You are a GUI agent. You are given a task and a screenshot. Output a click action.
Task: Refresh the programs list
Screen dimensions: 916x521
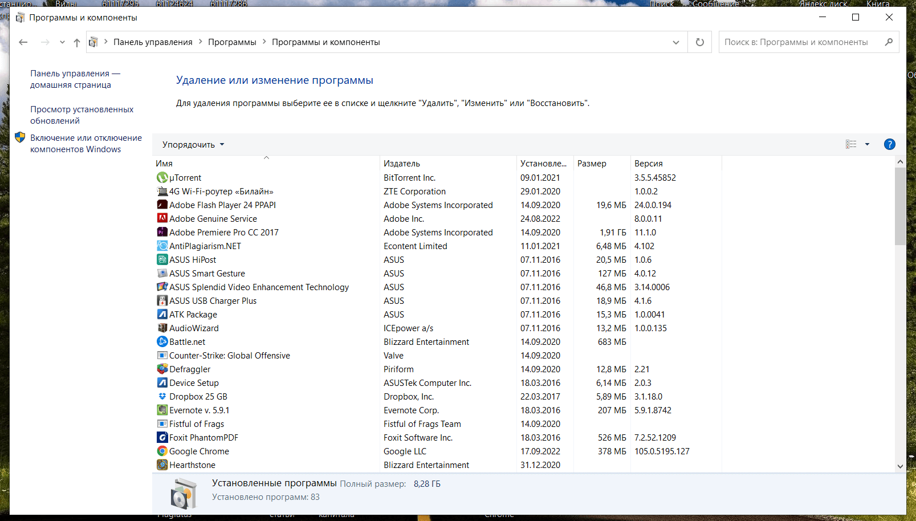[x=700, y=42]
